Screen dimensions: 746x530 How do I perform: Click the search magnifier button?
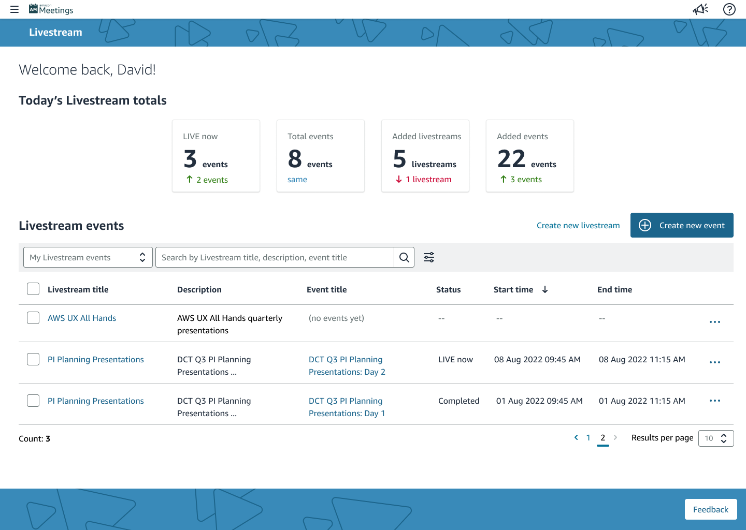coord(404,257)
